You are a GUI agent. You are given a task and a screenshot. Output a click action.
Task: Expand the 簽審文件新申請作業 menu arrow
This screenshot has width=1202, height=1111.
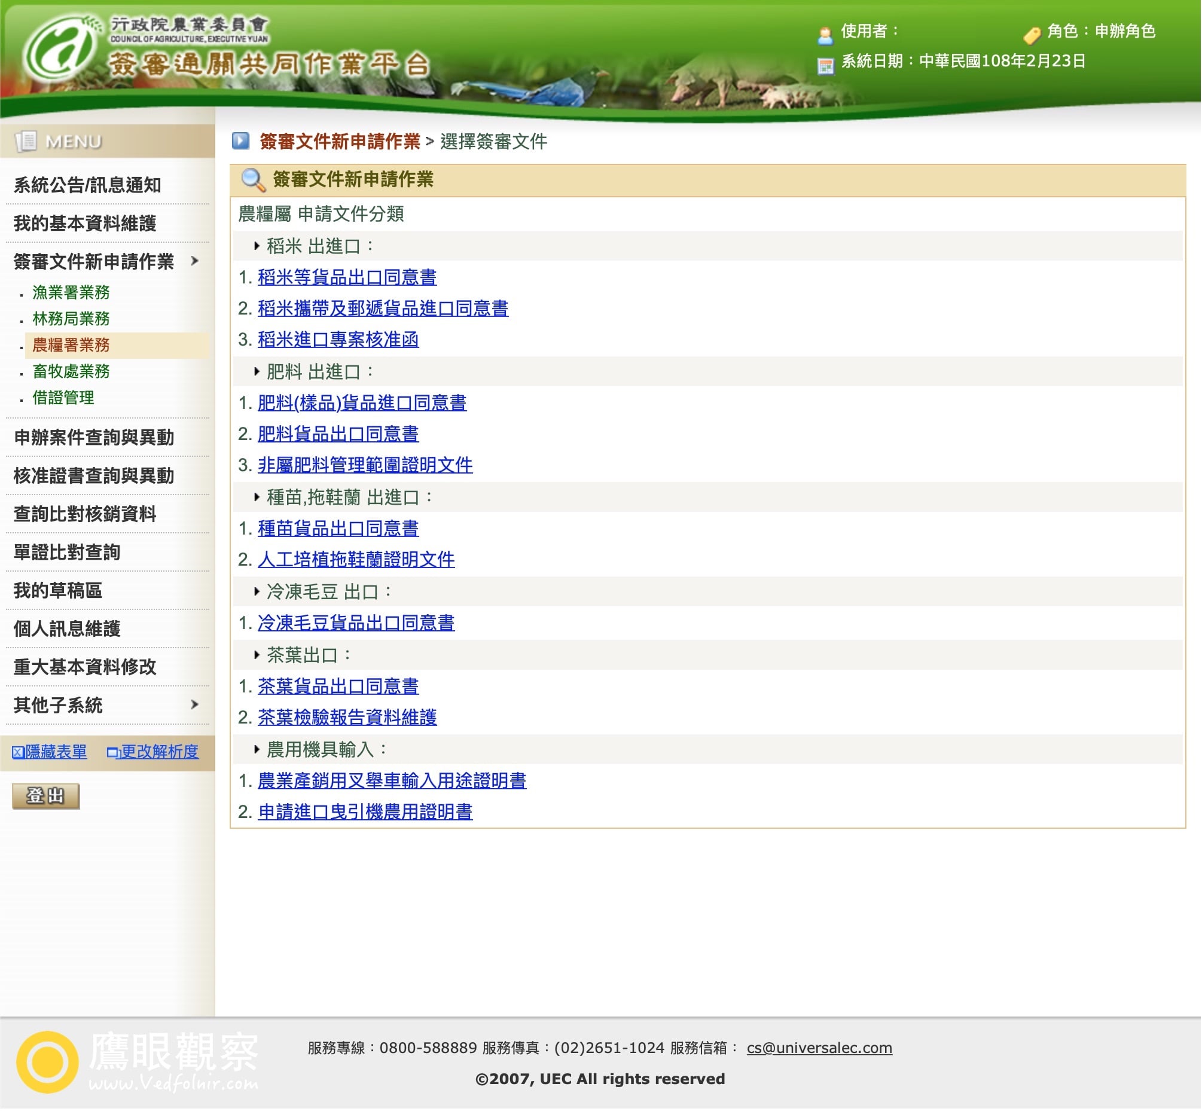point(195,261)
